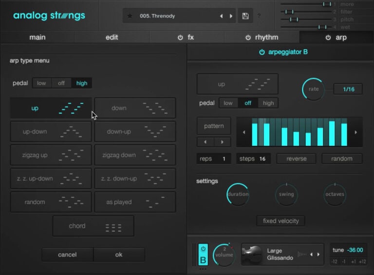The image size is (374, 275).
Task: Set arpeggiator B pedal to high
Action: (x=268, y=103)
